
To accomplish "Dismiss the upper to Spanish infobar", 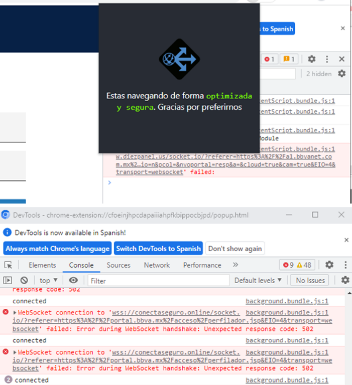I will point(342,28).
